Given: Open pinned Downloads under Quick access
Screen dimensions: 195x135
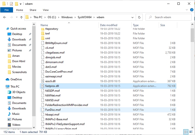Looking at the screenshot, I should 19,39.
